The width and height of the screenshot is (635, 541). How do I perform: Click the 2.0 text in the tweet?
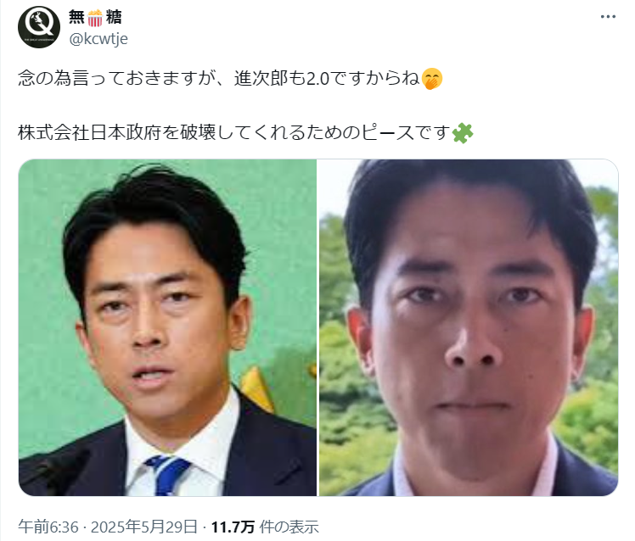click(x=318, y=79)
